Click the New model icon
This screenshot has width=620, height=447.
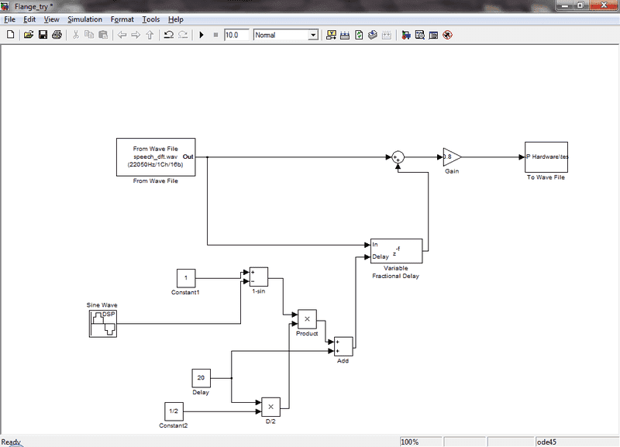click(10, 35)
